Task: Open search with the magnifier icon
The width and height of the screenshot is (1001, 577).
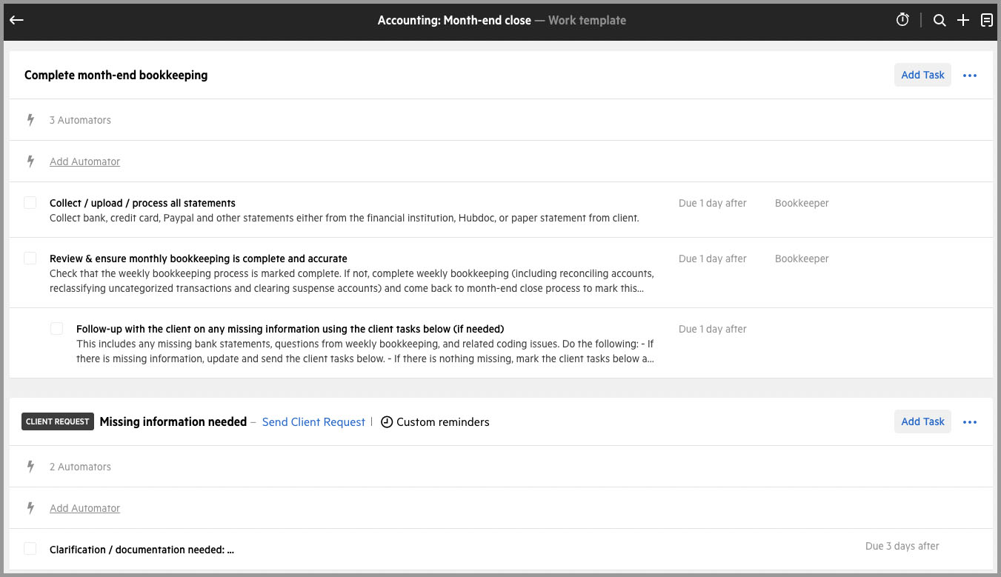Action: pyautogui.click(x=940, y=21)
